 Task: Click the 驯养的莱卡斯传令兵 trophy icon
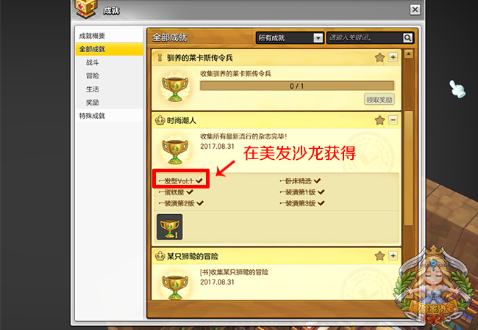(175, 88)
